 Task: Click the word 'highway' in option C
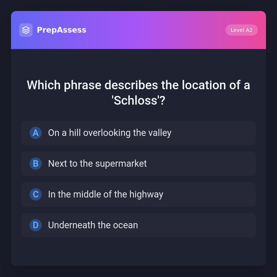[x=146, y=194]
